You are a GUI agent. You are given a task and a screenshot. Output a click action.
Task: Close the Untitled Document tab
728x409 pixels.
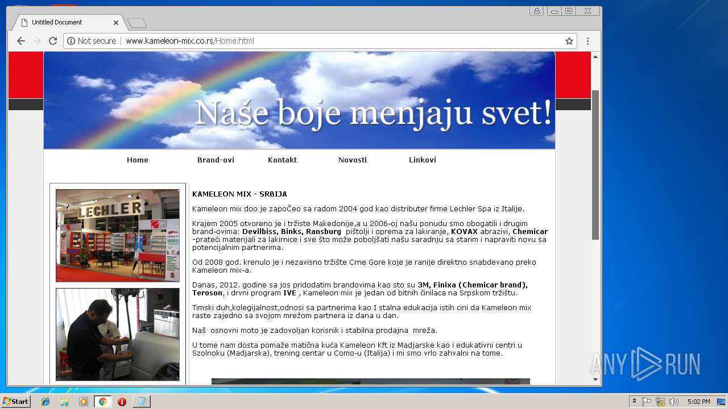point(116,23)
